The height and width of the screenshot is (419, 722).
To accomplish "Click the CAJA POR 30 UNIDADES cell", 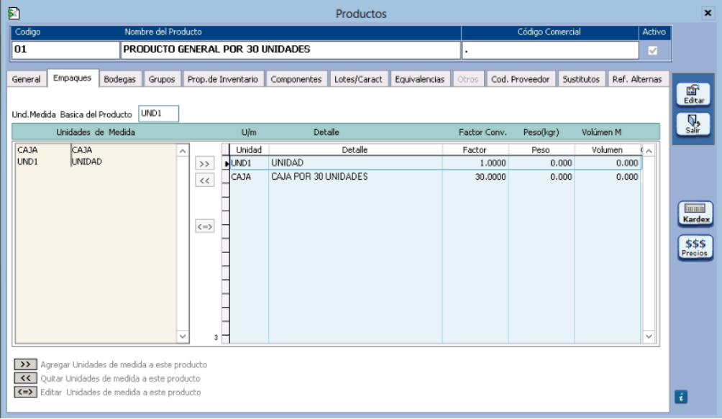I will point(355,177).
